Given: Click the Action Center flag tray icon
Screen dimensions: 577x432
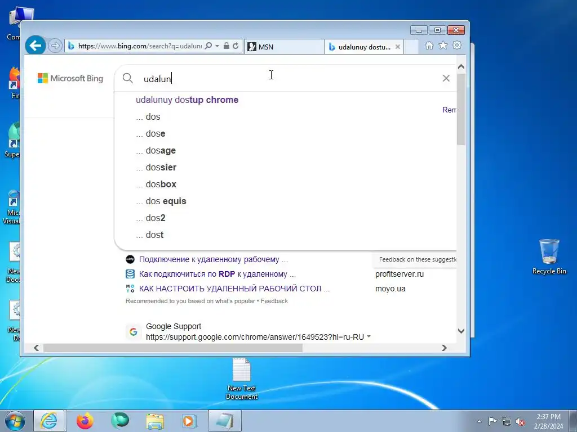Looking at the screenshot, I should coord(492,421).
